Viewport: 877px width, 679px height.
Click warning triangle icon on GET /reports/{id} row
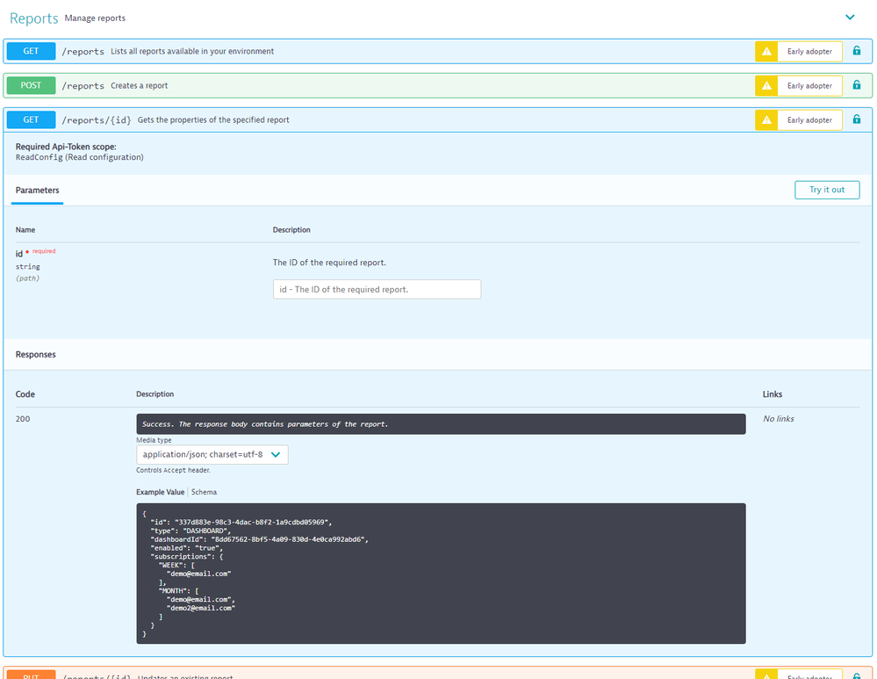pos(766,120)
